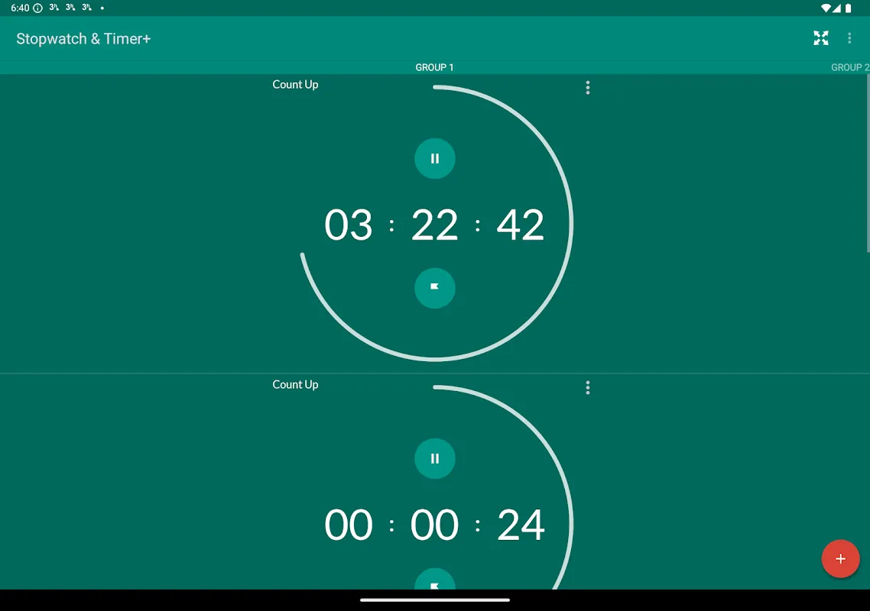Open options menu for second stopwatch
Image resolution: width=870 pixels, height=611 pixels.
pyautogui.click(x=587, y=388)
